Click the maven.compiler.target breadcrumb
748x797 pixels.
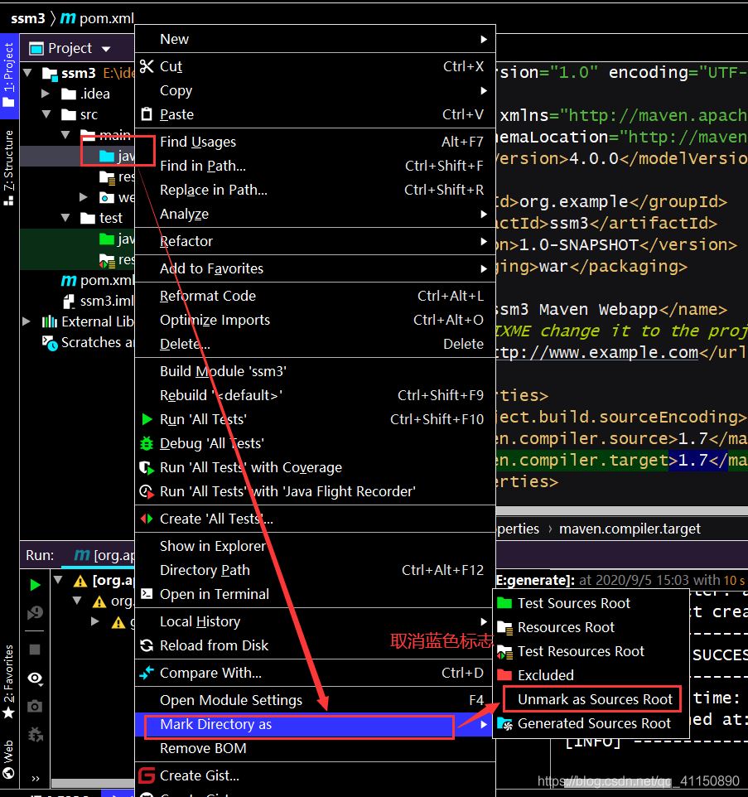coord(630,529)
